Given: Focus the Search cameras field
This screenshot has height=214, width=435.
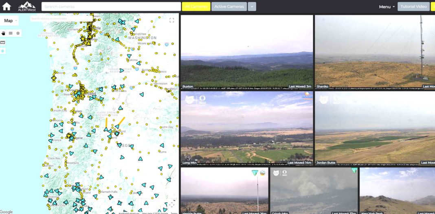Looking at the screenshot, I should (x=111, y=7).
